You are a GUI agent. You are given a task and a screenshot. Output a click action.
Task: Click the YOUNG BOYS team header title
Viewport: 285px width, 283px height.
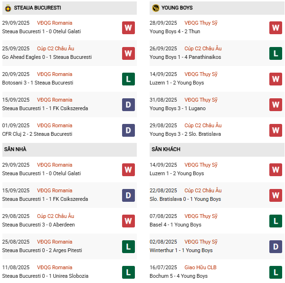177,8
